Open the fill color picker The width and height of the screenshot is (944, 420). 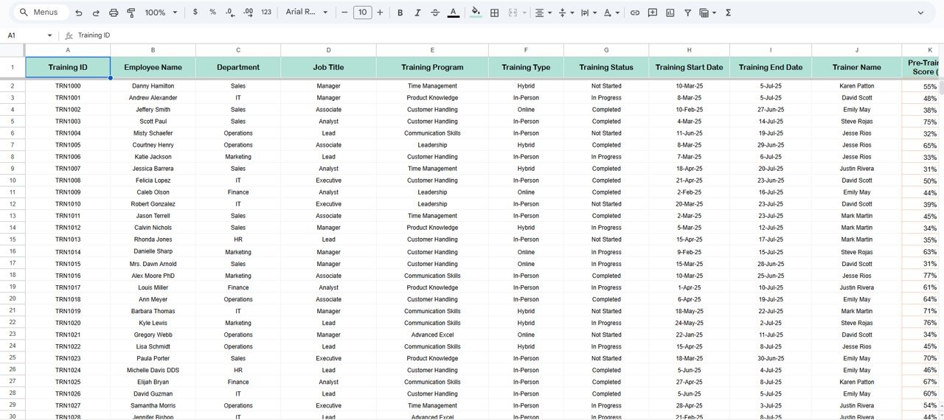pos(476,13)
